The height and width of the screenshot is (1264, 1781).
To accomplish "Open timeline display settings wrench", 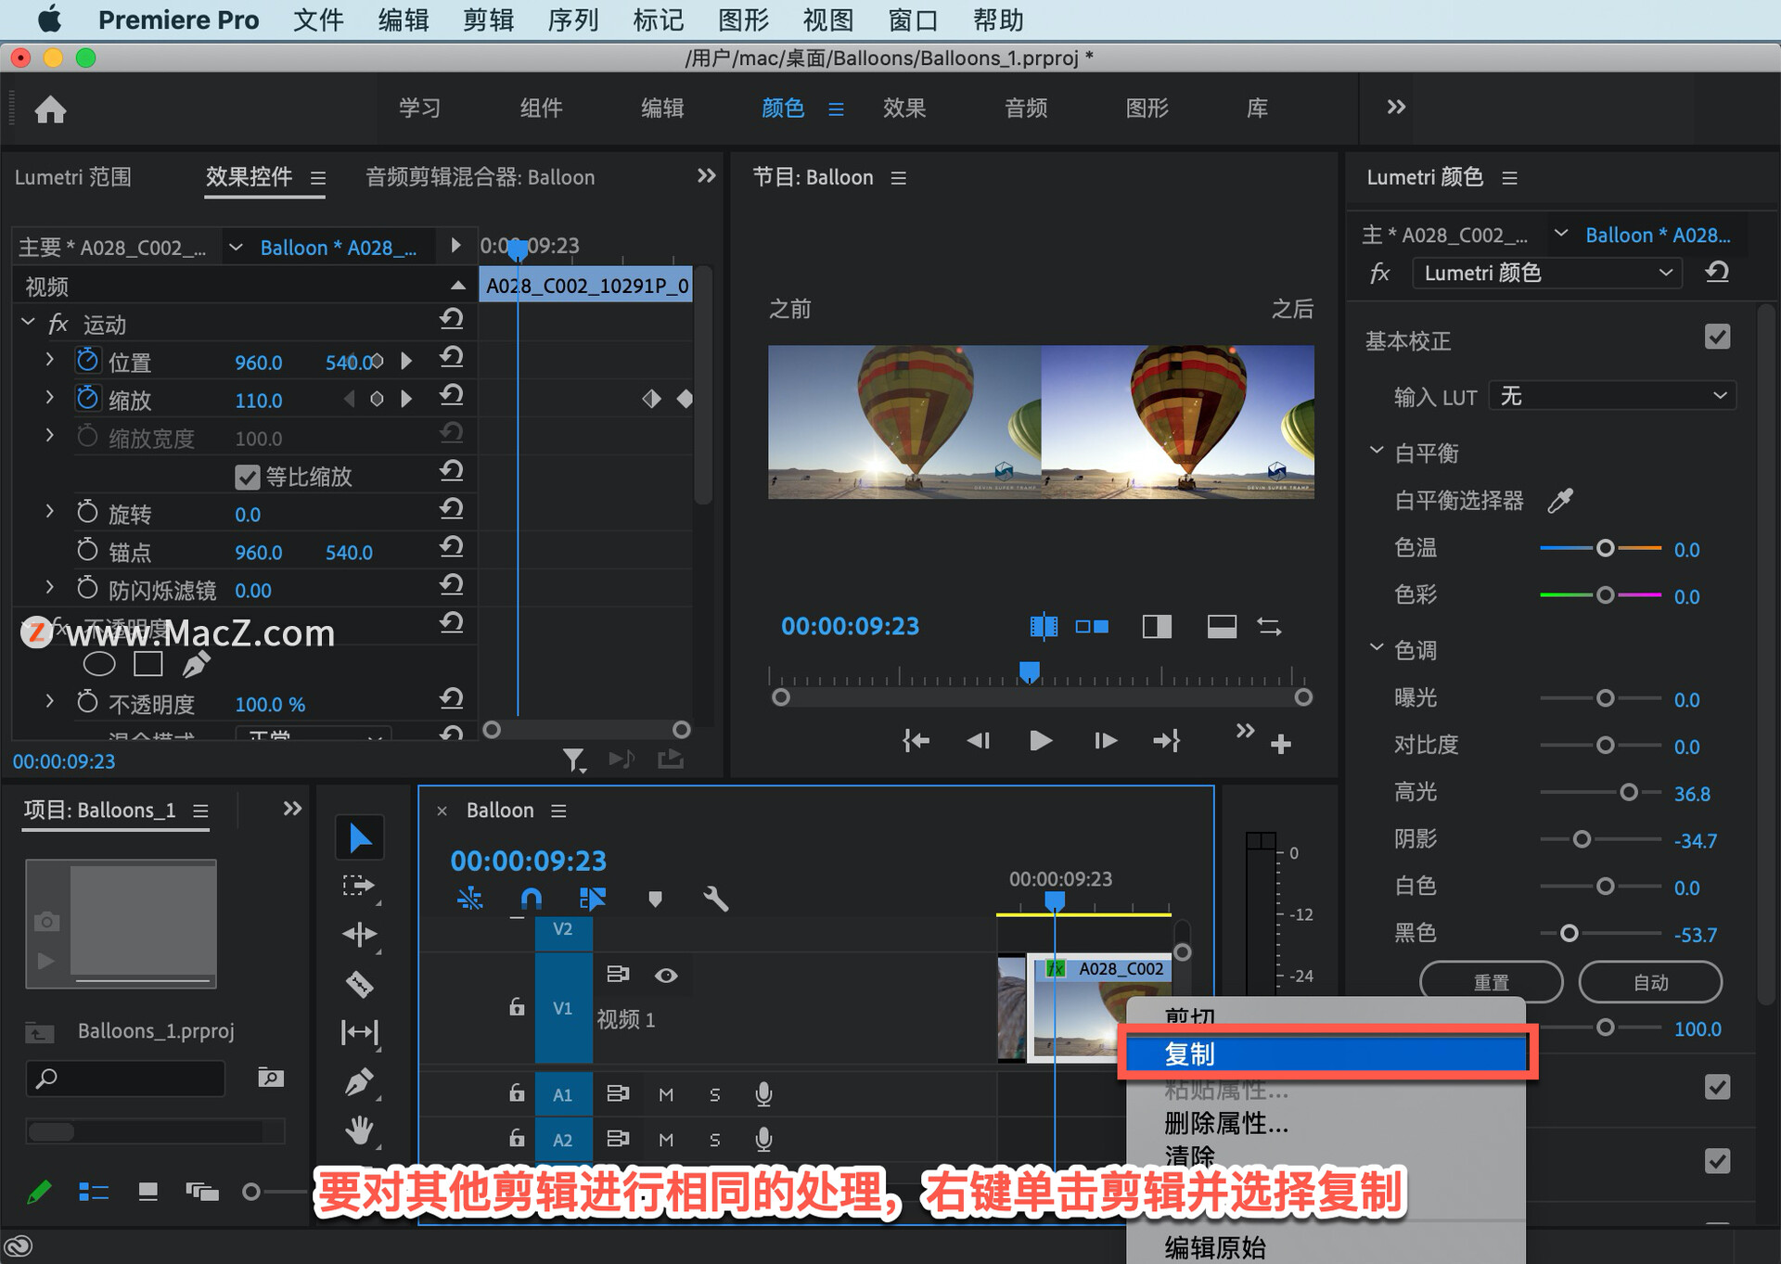I will coord(715,898).
